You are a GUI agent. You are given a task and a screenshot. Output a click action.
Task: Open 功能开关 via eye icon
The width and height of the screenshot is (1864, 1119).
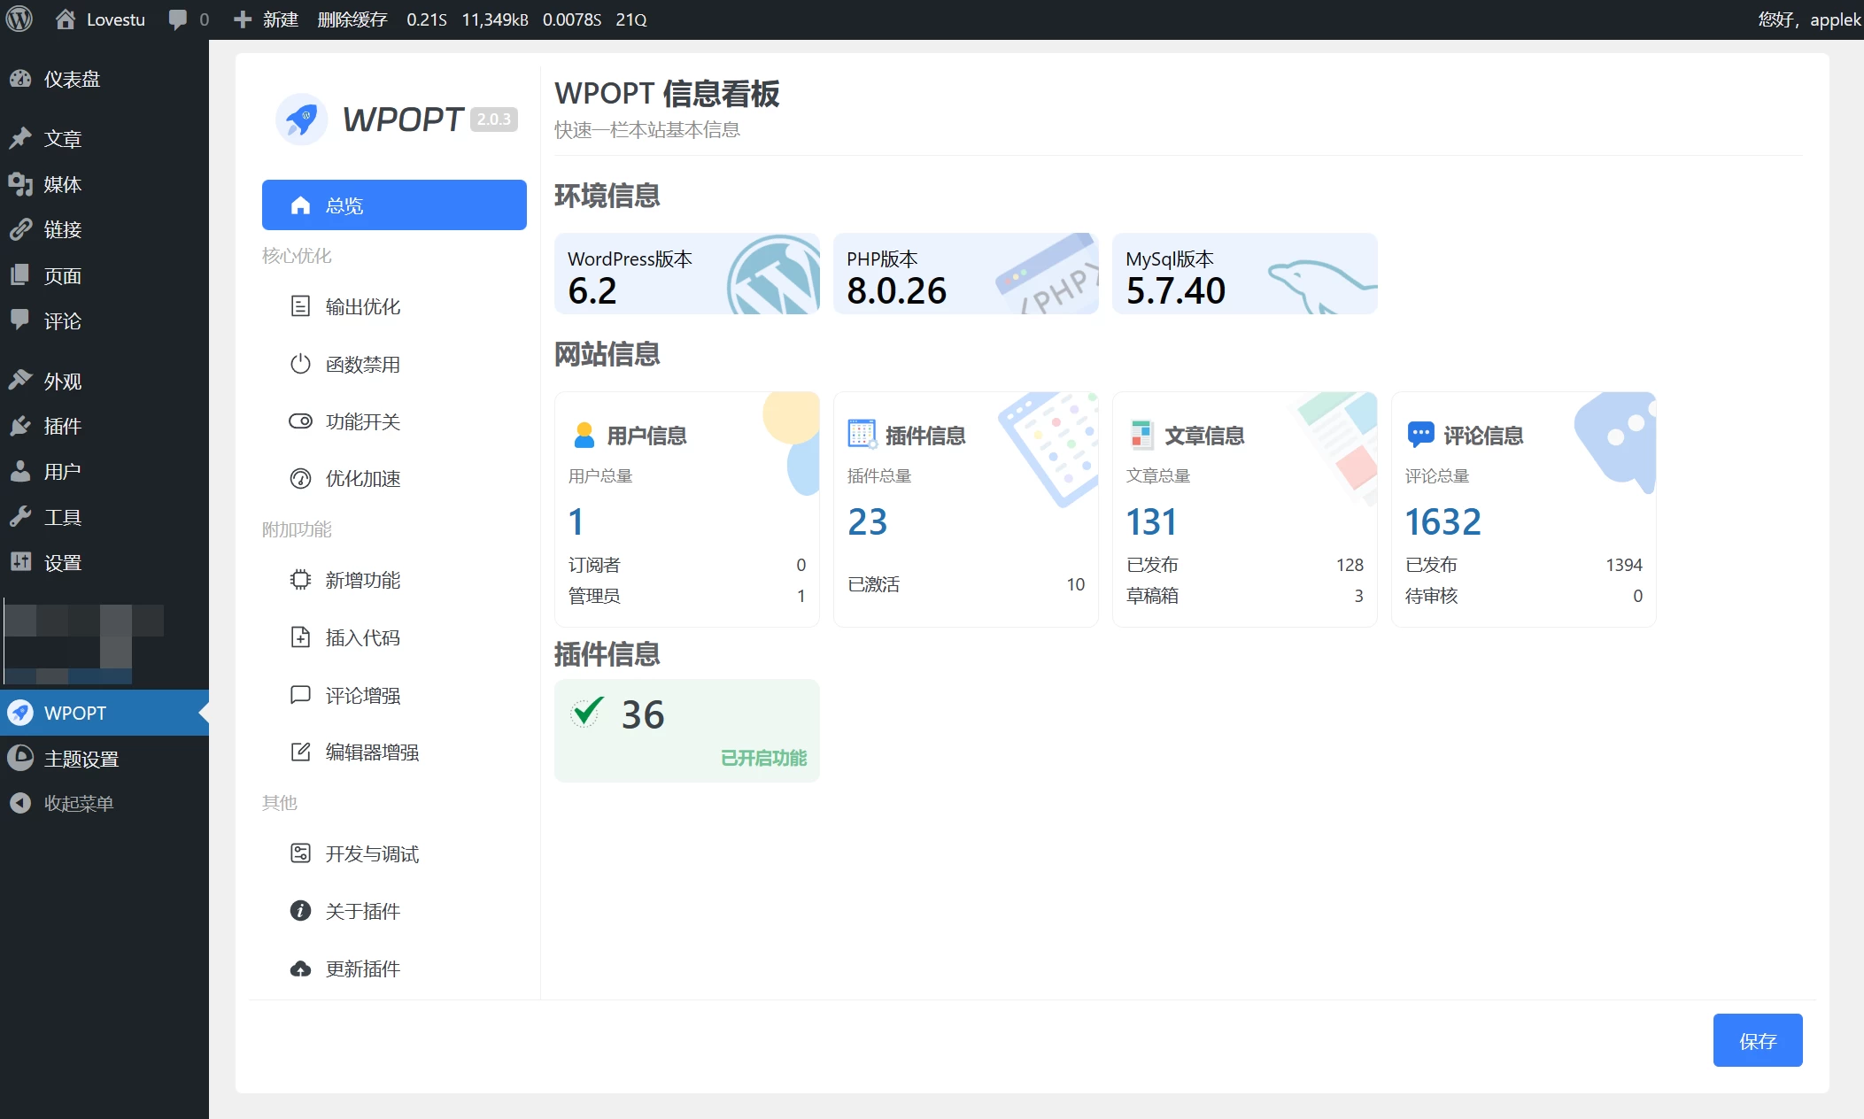[x=300, y=421]
